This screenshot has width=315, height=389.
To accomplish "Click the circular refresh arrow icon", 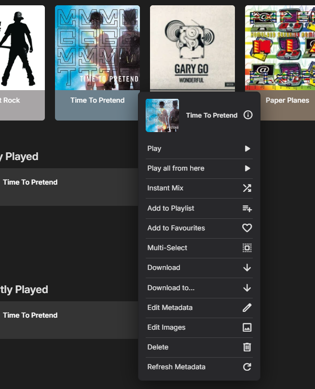I will 247,367.
